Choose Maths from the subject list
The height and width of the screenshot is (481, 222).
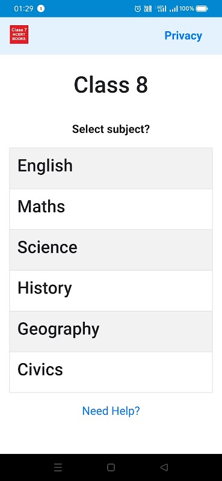(x=111, y=209)
